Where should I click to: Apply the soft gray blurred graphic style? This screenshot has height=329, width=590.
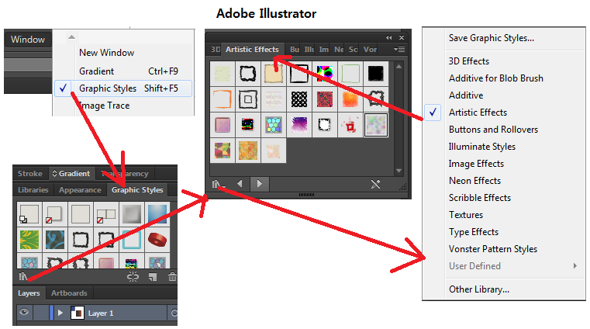131,214
